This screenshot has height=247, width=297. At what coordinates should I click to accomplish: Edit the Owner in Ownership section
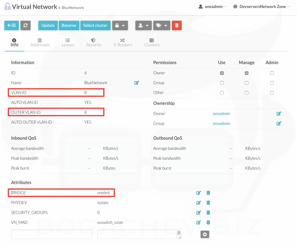(279, 114)
